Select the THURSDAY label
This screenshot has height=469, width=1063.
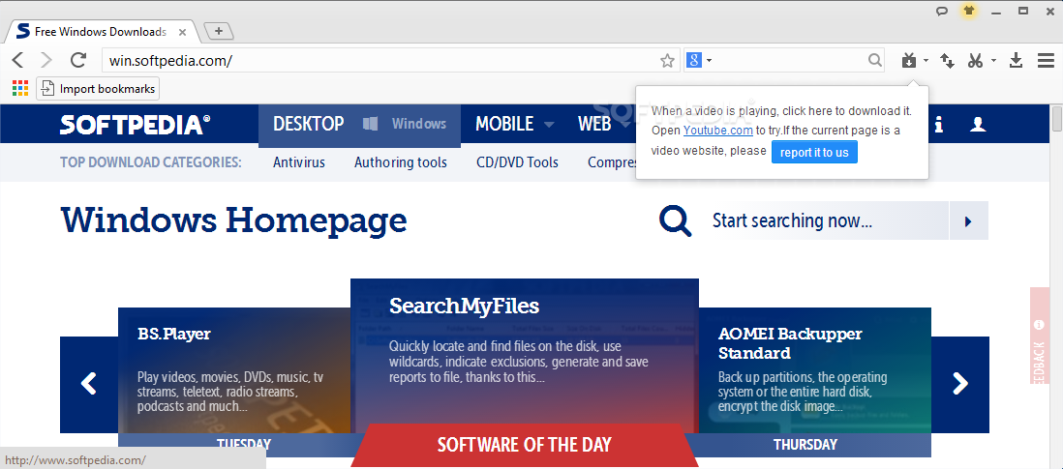[x=805, y=445]
